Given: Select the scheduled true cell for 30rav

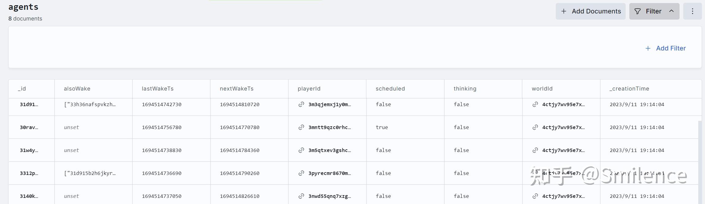Looking at the screenshot, I should pos(382,127).
